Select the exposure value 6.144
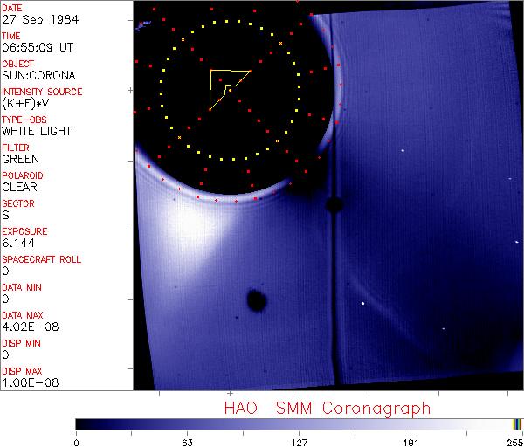This screenshot has height=447, width=524. pos(18,243)
